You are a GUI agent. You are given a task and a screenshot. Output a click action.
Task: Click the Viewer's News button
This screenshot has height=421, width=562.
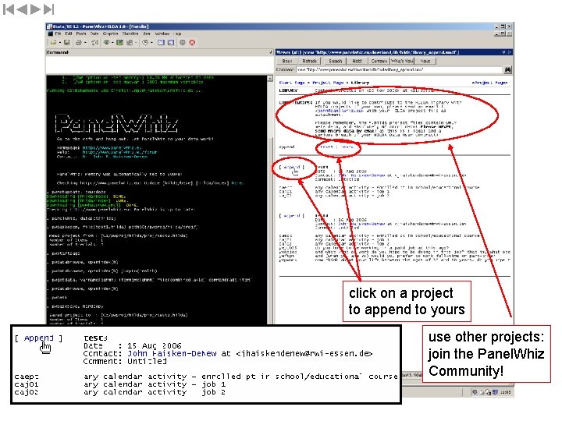pyautogui.click(x=425, y=62)
